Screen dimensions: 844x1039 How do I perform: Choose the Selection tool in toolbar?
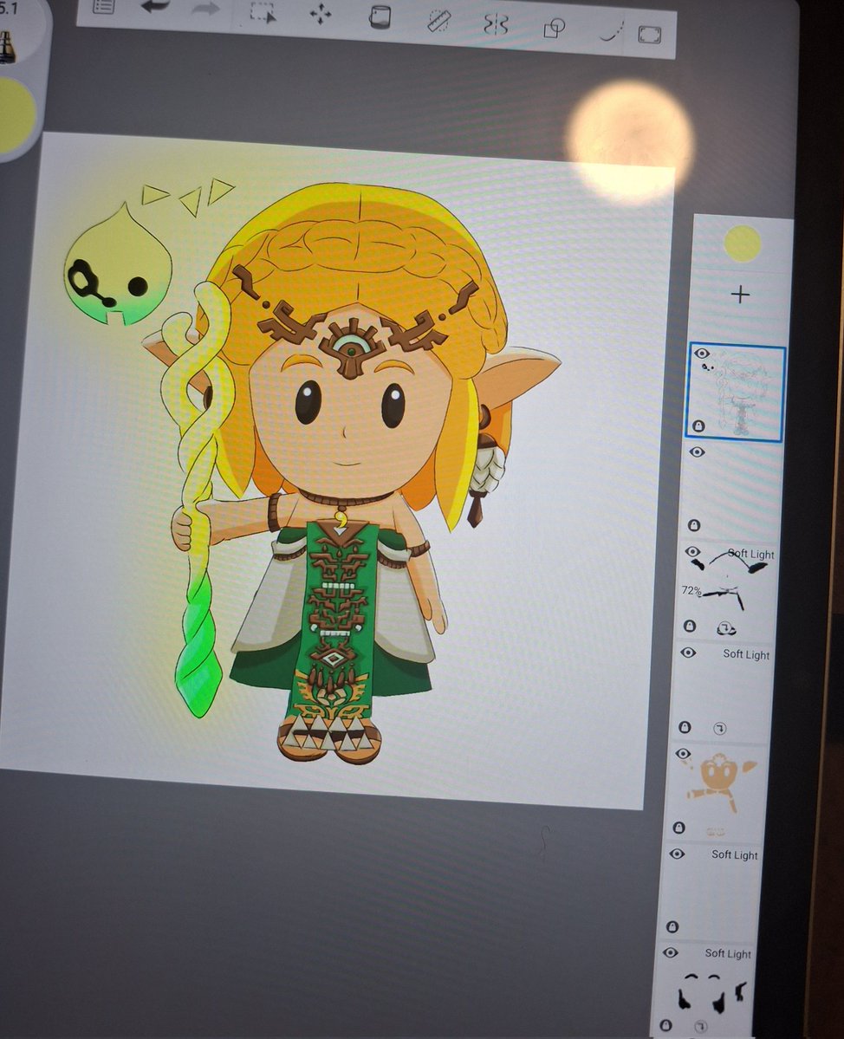(x=263, y=13)
